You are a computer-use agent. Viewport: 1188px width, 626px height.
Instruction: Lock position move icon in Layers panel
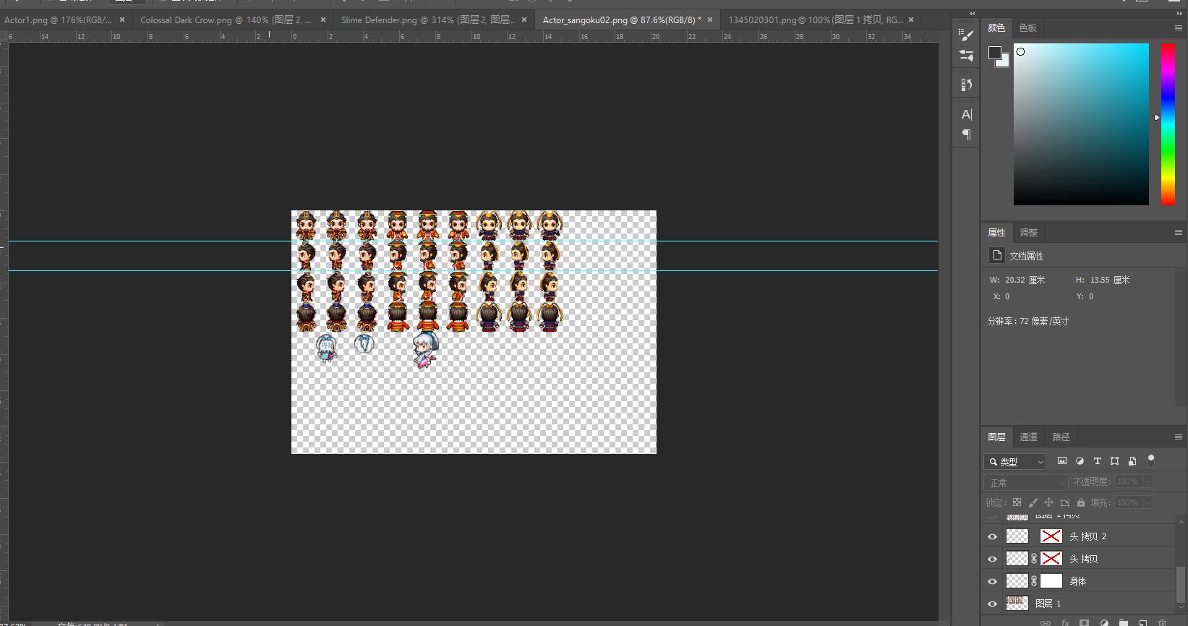click(1048, 502)
